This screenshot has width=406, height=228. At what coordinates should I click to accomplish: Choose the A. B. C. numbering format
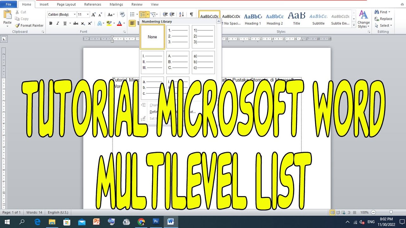point(178,62)
